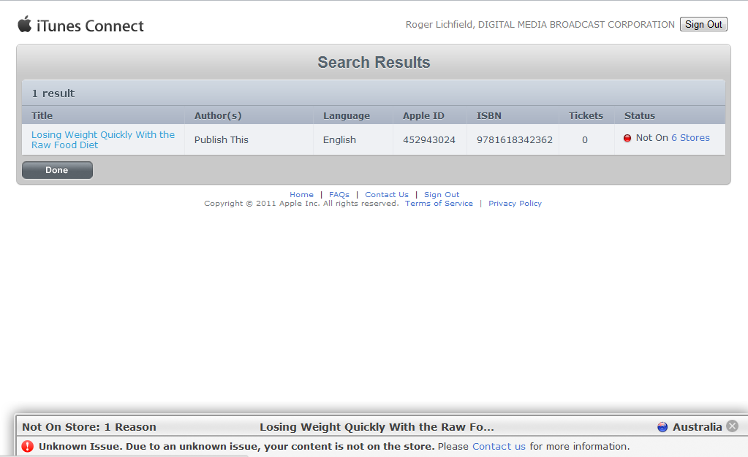Open Privacy Policy link

click(515, 204)
